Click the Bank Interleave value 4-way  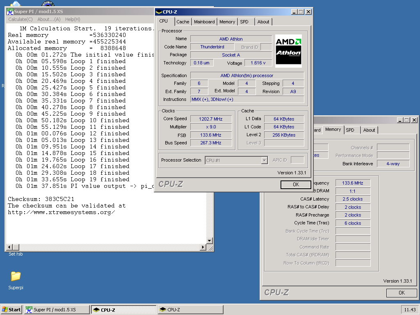pyautogui.click(x=393, y=164)
